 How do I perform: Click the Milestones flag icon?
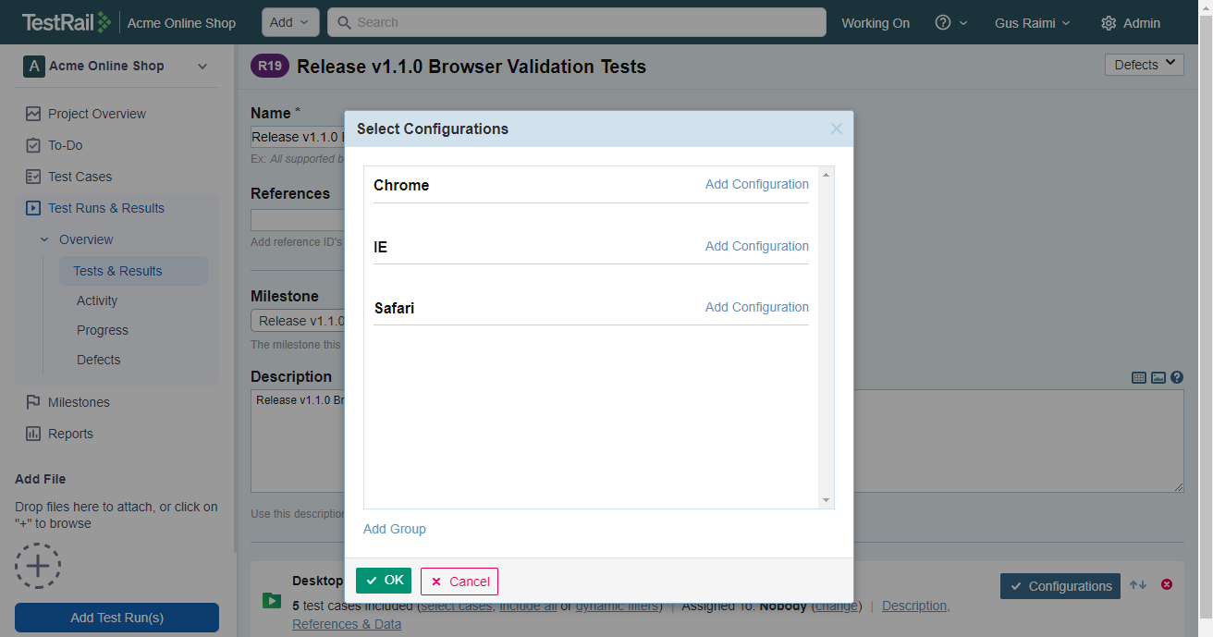pyautogui.click(x=33, y=402)
